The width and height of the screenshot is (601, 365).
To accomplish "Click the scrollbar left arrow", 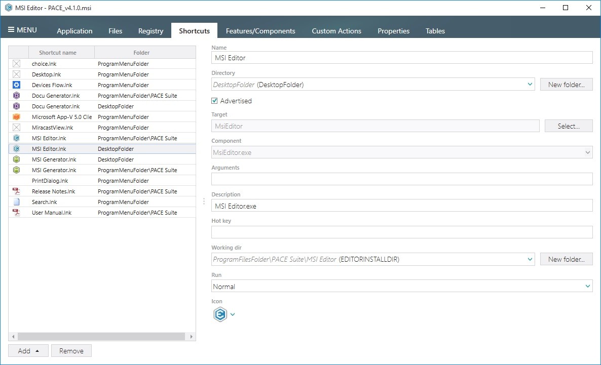I will click(13, 336).
